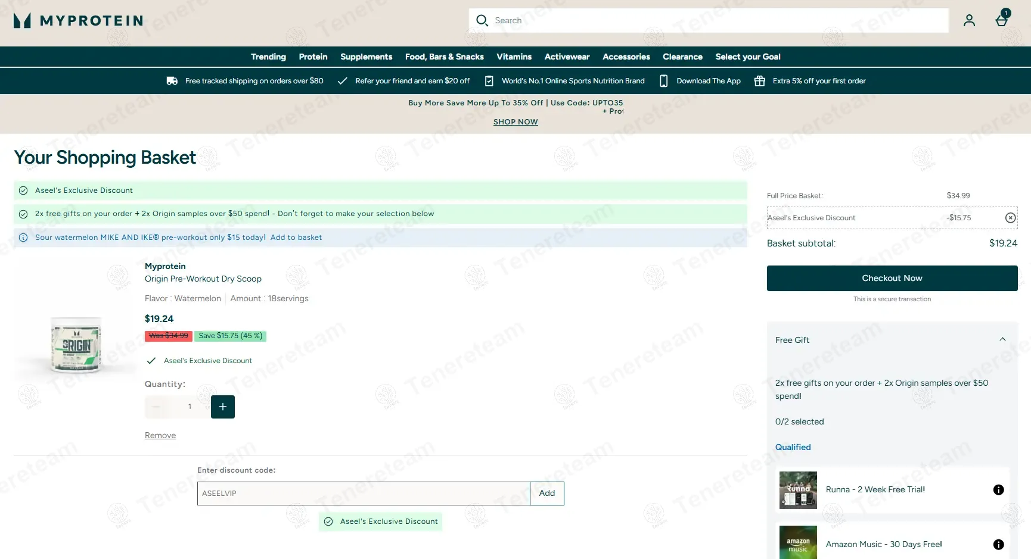This screenshot has height=559, width=1031.
Task: Increase quantity with the plus button
Action: (x=223, y=407)
